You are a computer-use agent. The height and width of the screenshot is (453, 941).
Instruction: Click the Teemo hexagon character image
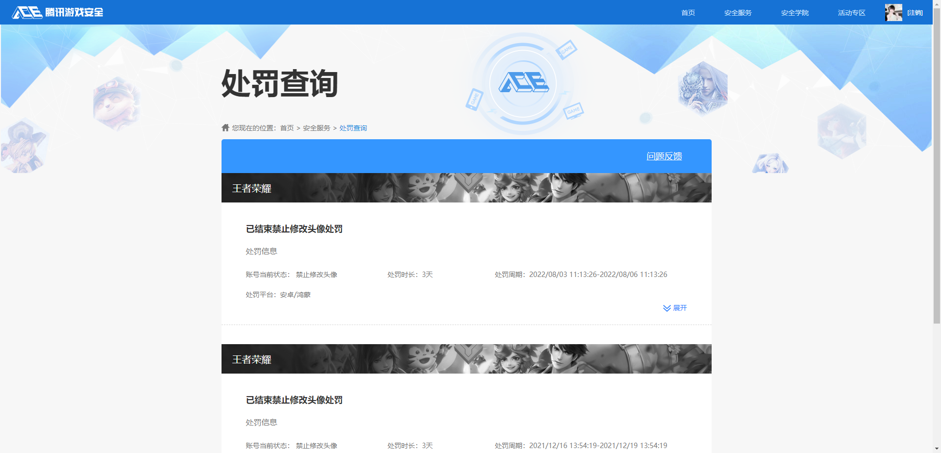click(116, 104)
